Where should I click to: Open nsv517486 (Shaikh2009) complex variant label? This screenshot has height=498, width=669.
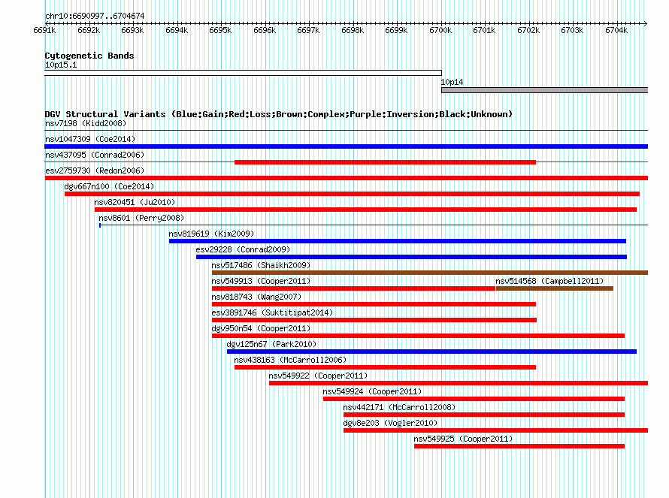(x=261, y=266)
